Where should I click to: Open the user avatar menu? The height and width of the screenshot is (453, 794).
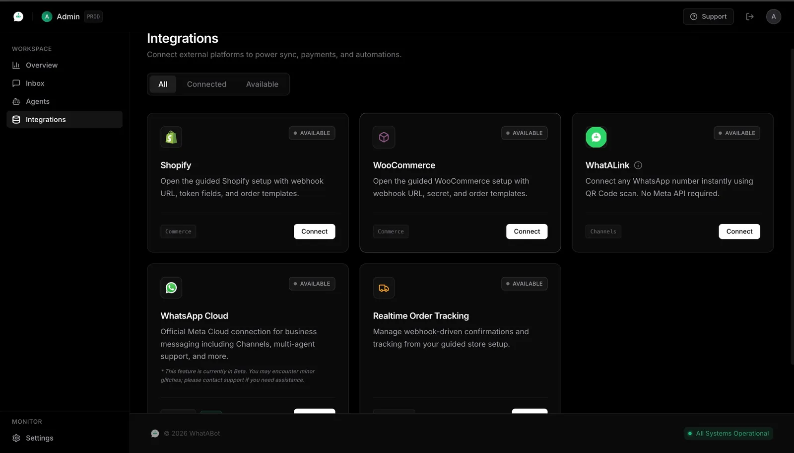[773, 16]
